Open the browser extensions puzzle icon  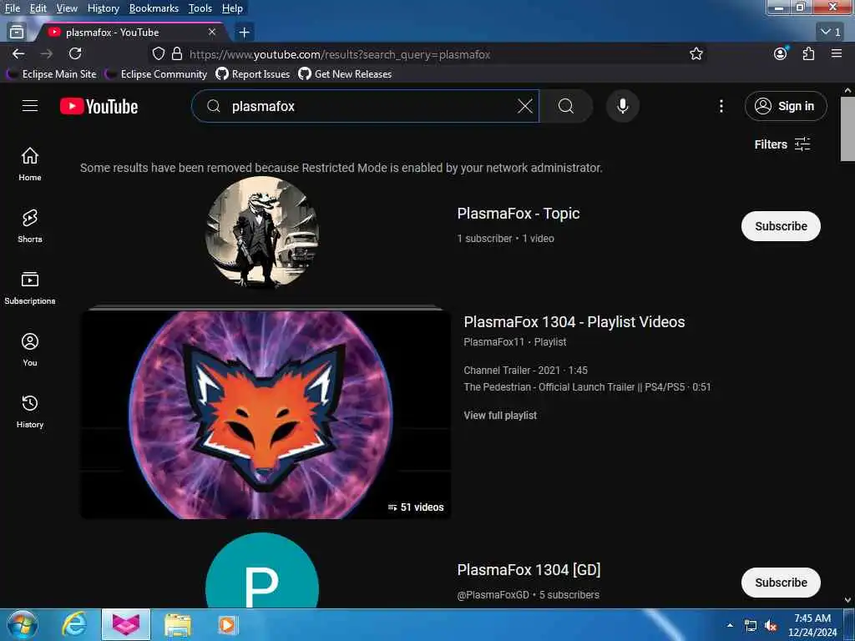[808, 53]
